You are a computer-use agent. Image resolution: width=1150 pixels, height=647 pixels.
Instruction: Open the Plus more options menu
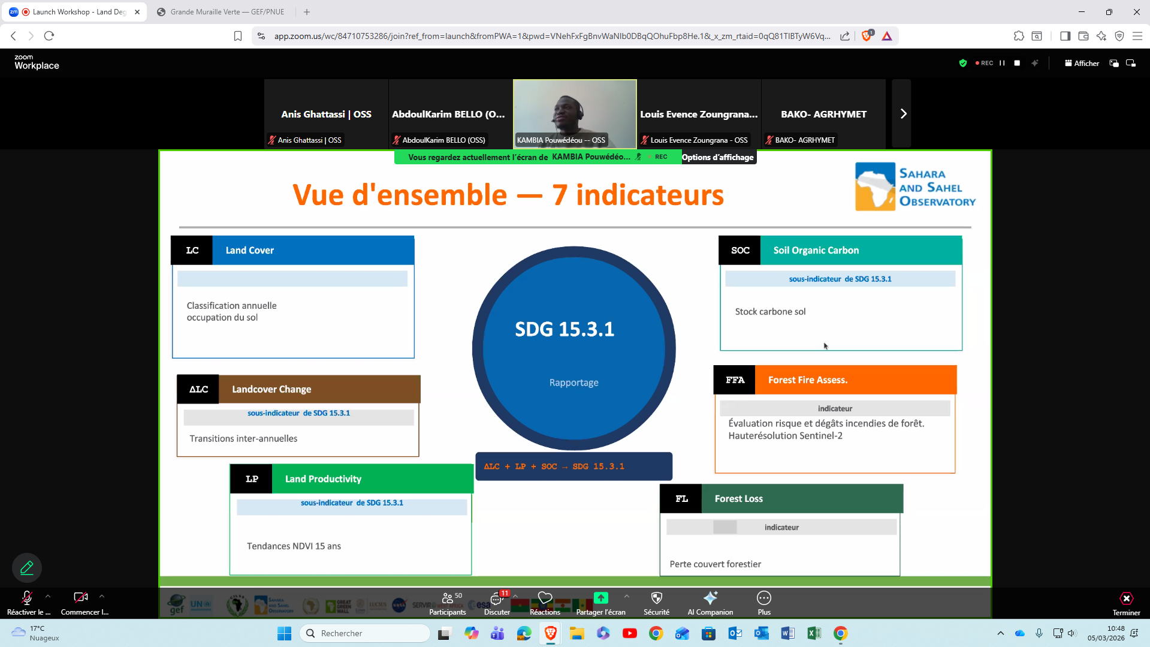click(763, 603)
